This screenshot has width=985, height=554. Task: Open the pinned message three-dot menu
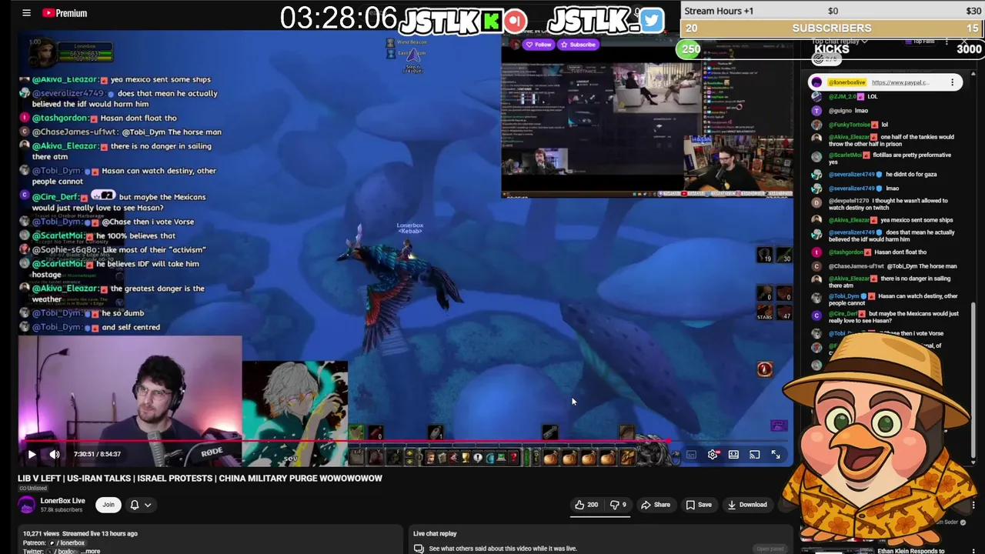coord(952,82)
